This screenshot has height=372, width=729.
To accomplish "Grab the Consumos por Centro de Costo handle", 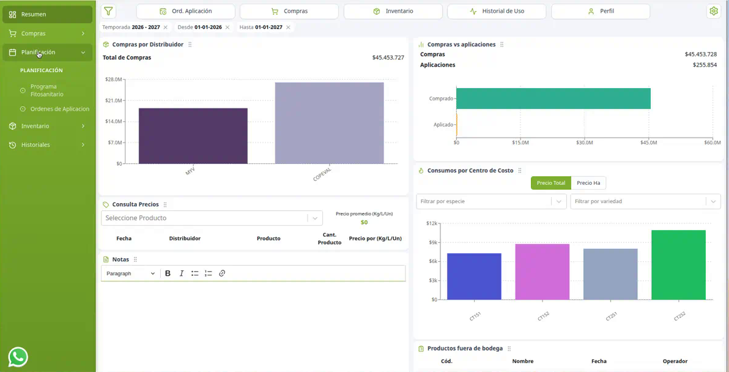I will (x=520, y=171).
